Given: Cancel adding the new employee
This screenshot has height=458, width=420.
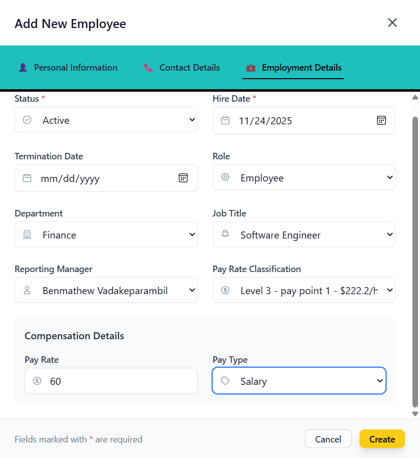Looking at the screenshot, I should (328, 439).
